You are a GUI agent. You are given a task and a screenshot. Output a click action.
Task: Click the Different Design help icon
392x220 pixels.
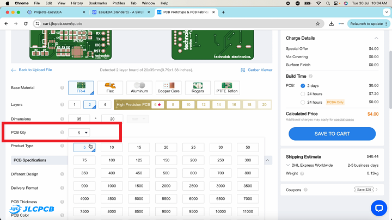[62, 174]
